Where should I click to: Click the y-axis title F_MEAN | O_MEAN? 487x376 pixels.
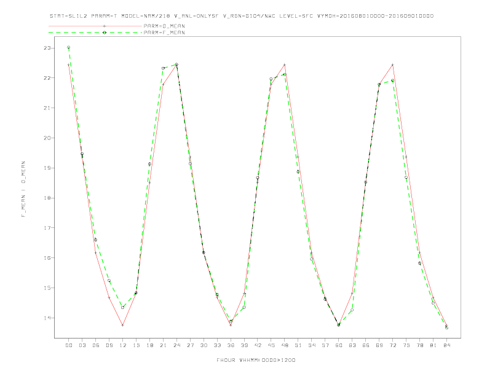coord(23,189)
